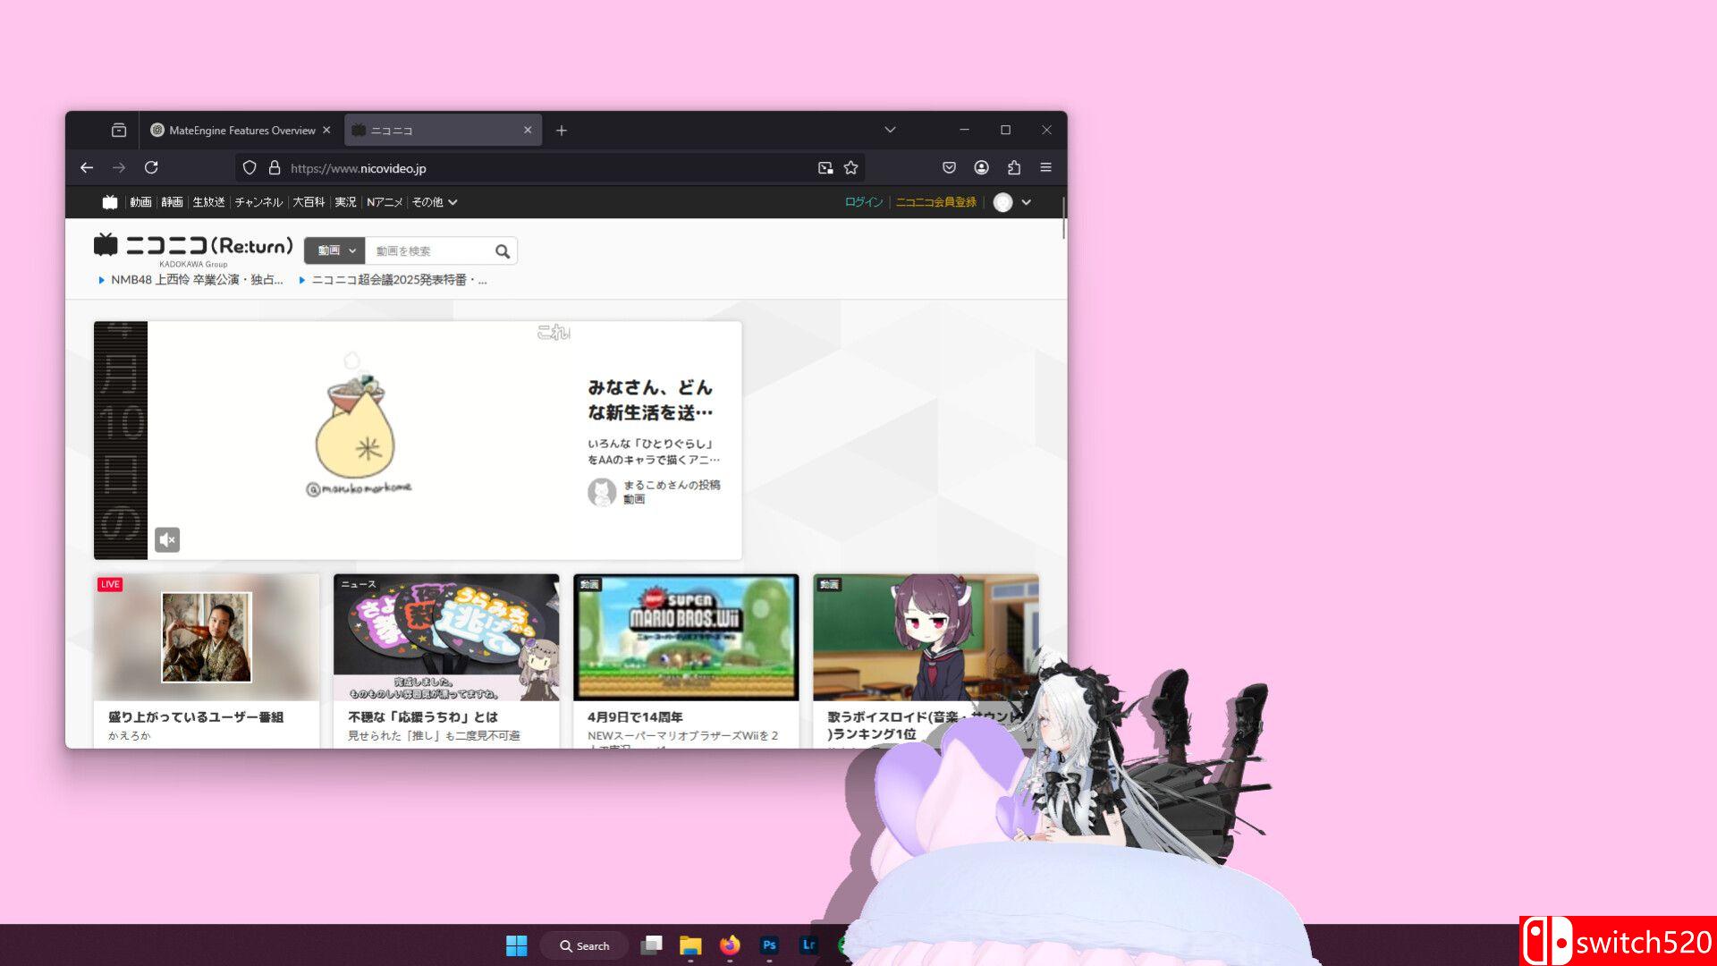Select 生放送 in the niconico menu
This screenshot has width=1717, height=966.
(209, 202)
